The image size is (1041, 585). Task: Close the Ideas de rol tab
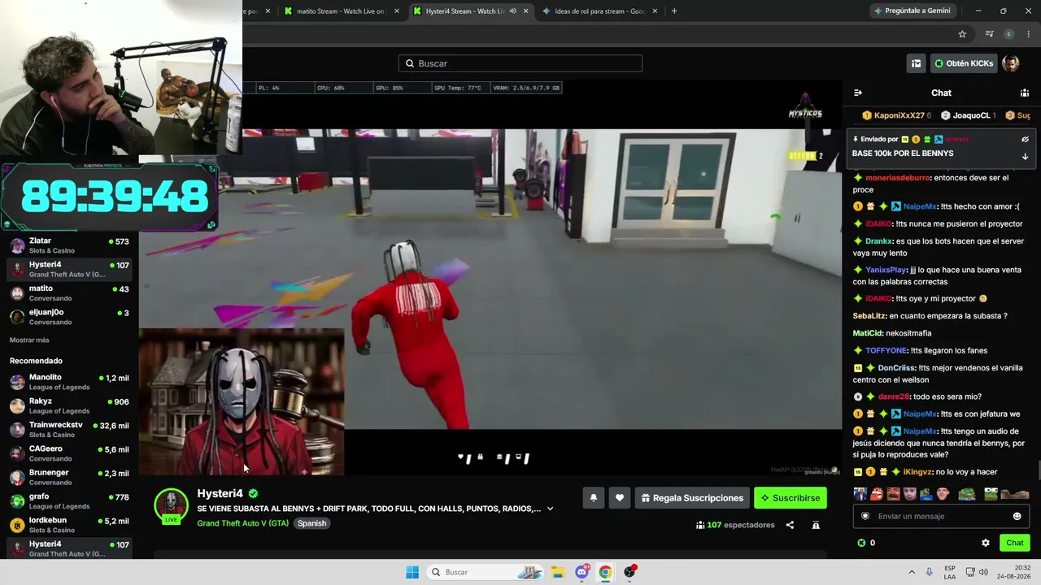[655, 11]
